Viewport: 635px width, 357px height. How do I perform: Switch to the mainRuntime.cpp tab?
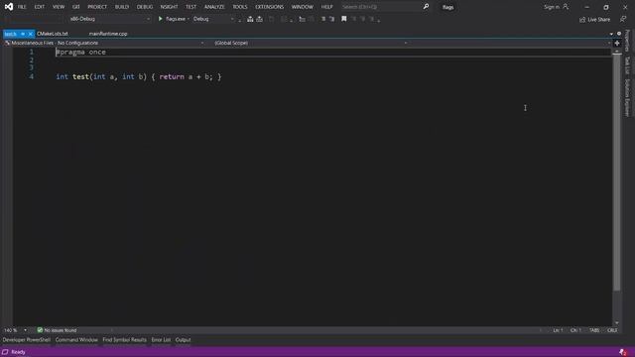pyautogui.click(x=108, y=34)
